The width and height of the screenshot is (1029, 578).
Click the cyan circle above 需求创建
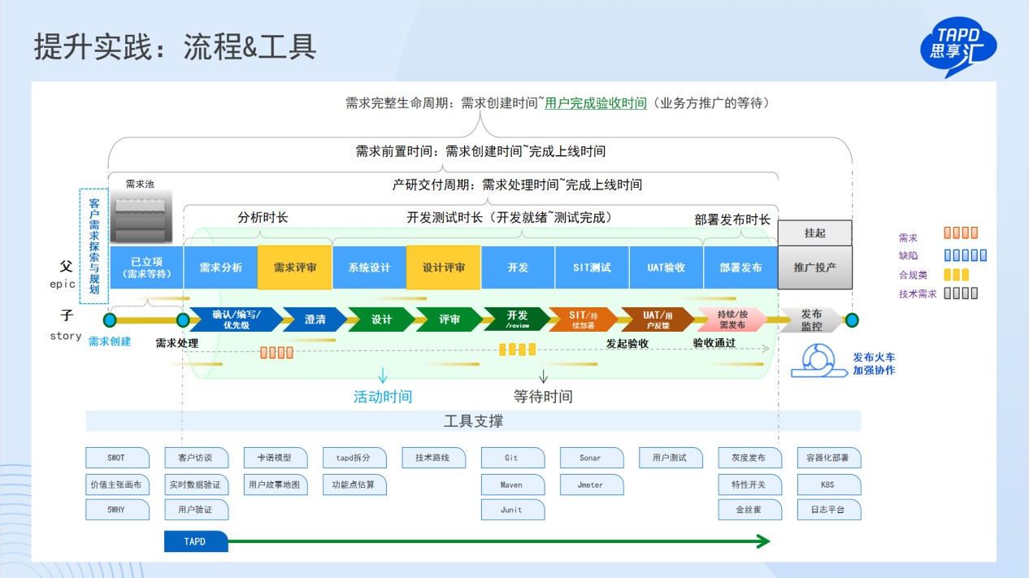[109, 320]
